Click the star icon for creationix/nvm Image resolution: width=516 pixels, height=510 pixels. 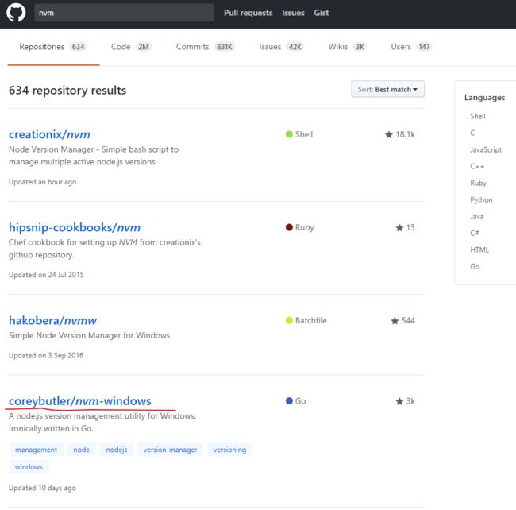coord(389,134)
